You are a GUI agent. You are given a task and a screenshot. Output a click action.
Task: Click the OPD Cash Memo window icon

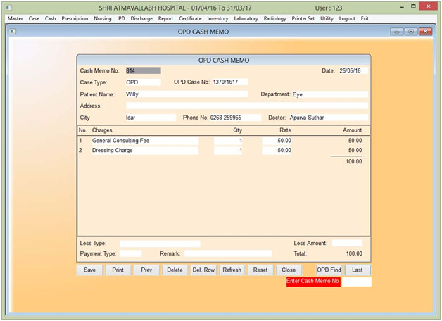(x=13, y=32)
